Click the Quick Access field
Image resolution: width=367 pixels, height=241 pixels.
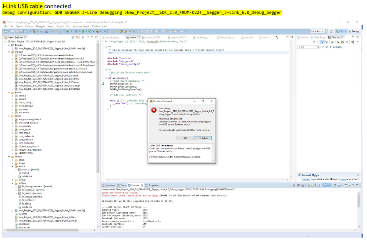click(x=318, y=31)
